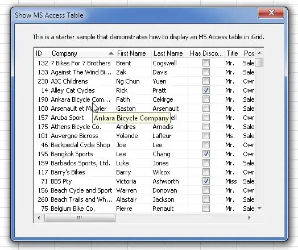The width and height of the screenshot is (298, 250).
Task: Select the AIC Childrens company cell
Action: tap(82, 81)
